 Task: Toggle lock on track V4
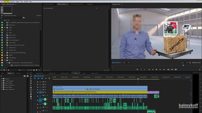pos(38,84)
